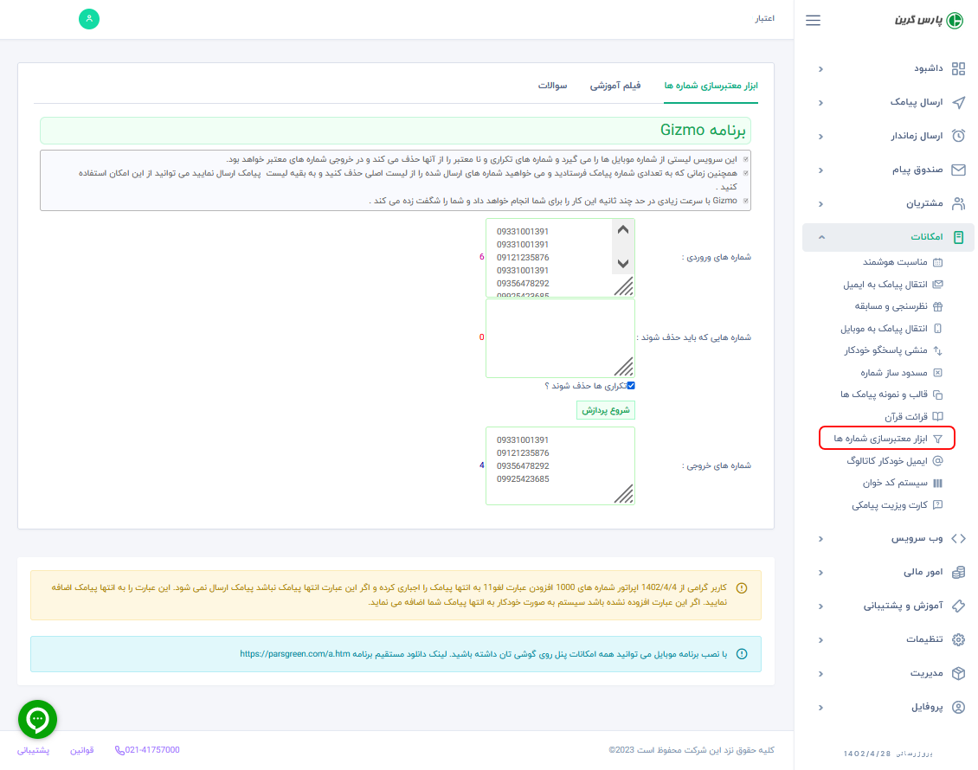This screenshot has width=978, height=770.
Task: Click the book icon for قرائت قرآن
Action: [937, 416]
